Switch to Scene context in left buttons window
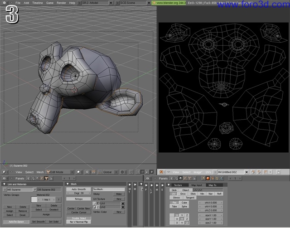This screenshot has height=228, width=290. tap(51, 178)
